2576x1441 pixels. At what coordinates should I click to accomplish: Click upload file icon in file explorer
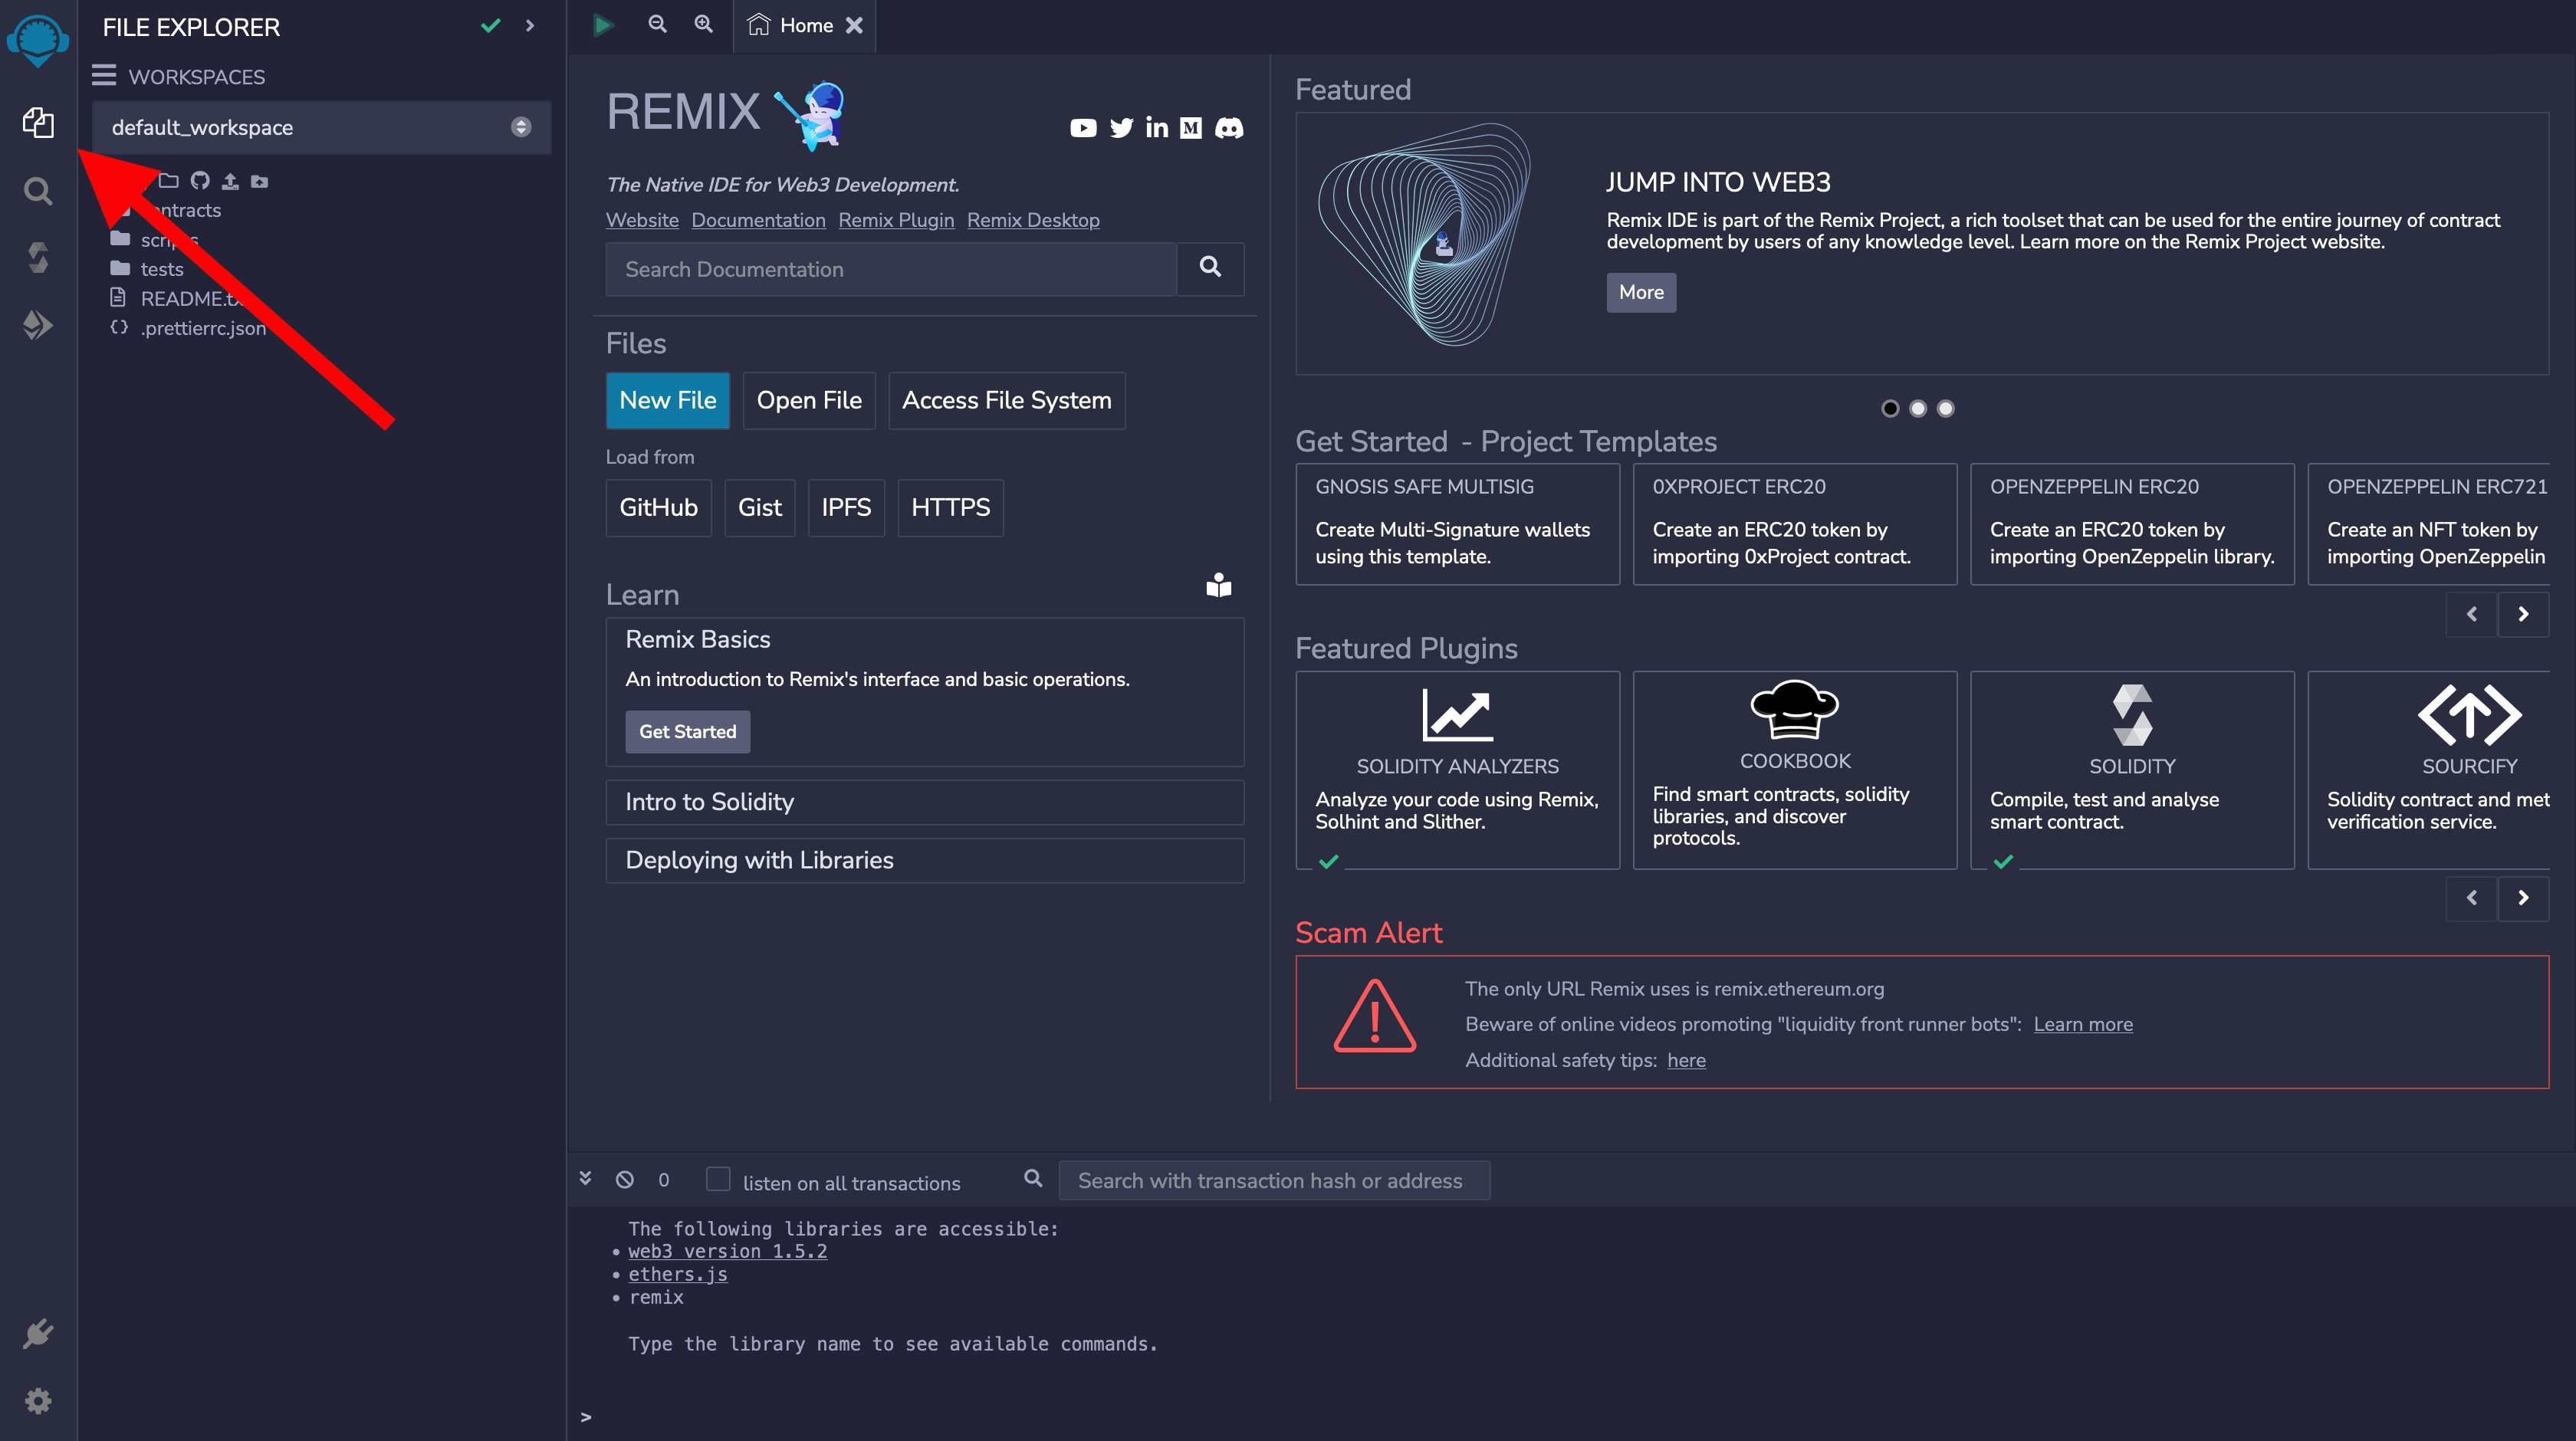pos(230,181)
